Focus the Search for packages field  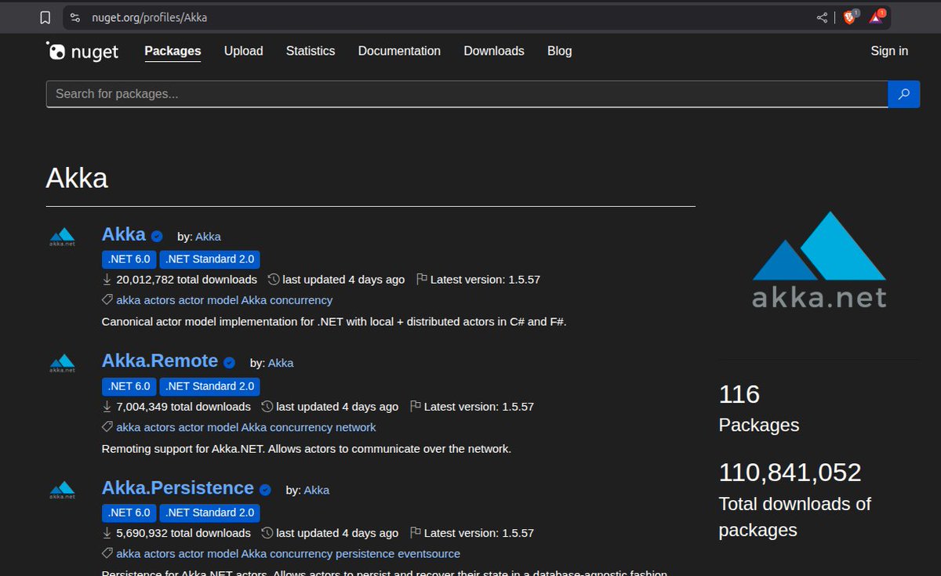(467, 94)
